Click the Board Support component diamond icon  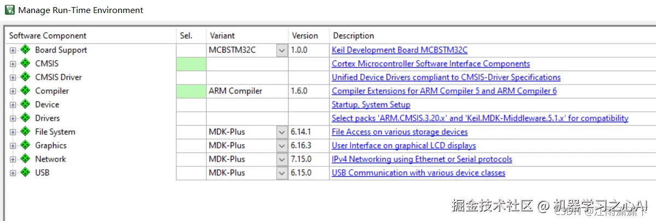25,50
